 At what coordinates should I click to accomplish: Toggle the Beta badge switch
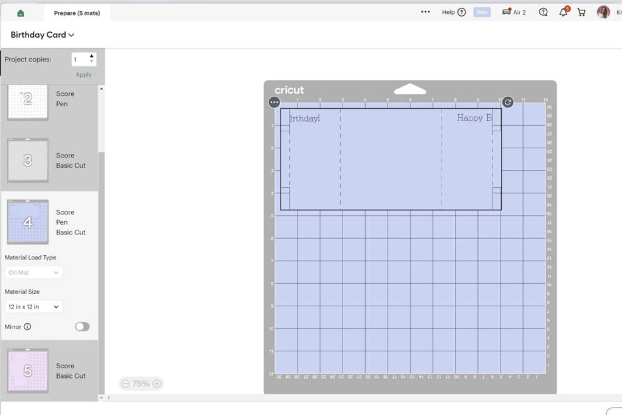[482, 12]
